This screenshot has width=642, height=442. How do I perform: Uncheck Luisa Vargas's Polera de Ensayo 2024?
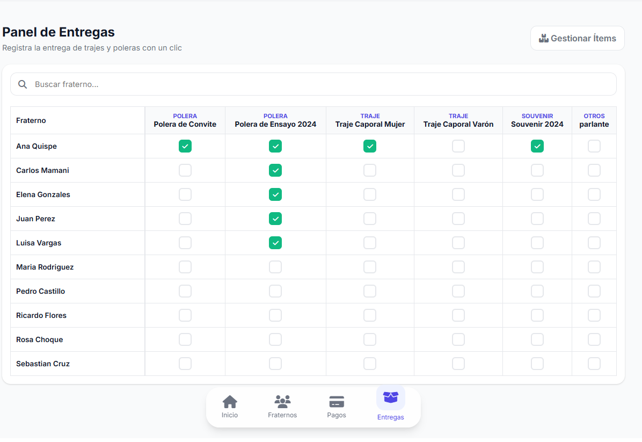coord(275,243)
